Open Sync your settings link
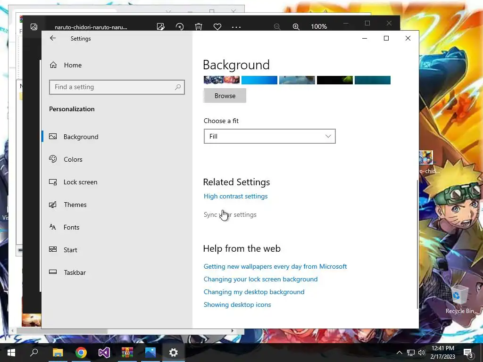 pos(230,214)
